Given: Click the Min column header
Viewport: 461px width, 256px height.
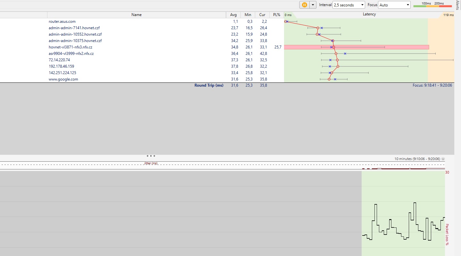Looking at the screenshot, I should coord(247,15).
